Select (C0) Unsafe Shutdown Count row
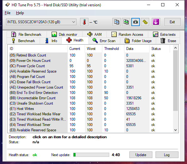Screen dimensions: 187x164 [89, 103]
